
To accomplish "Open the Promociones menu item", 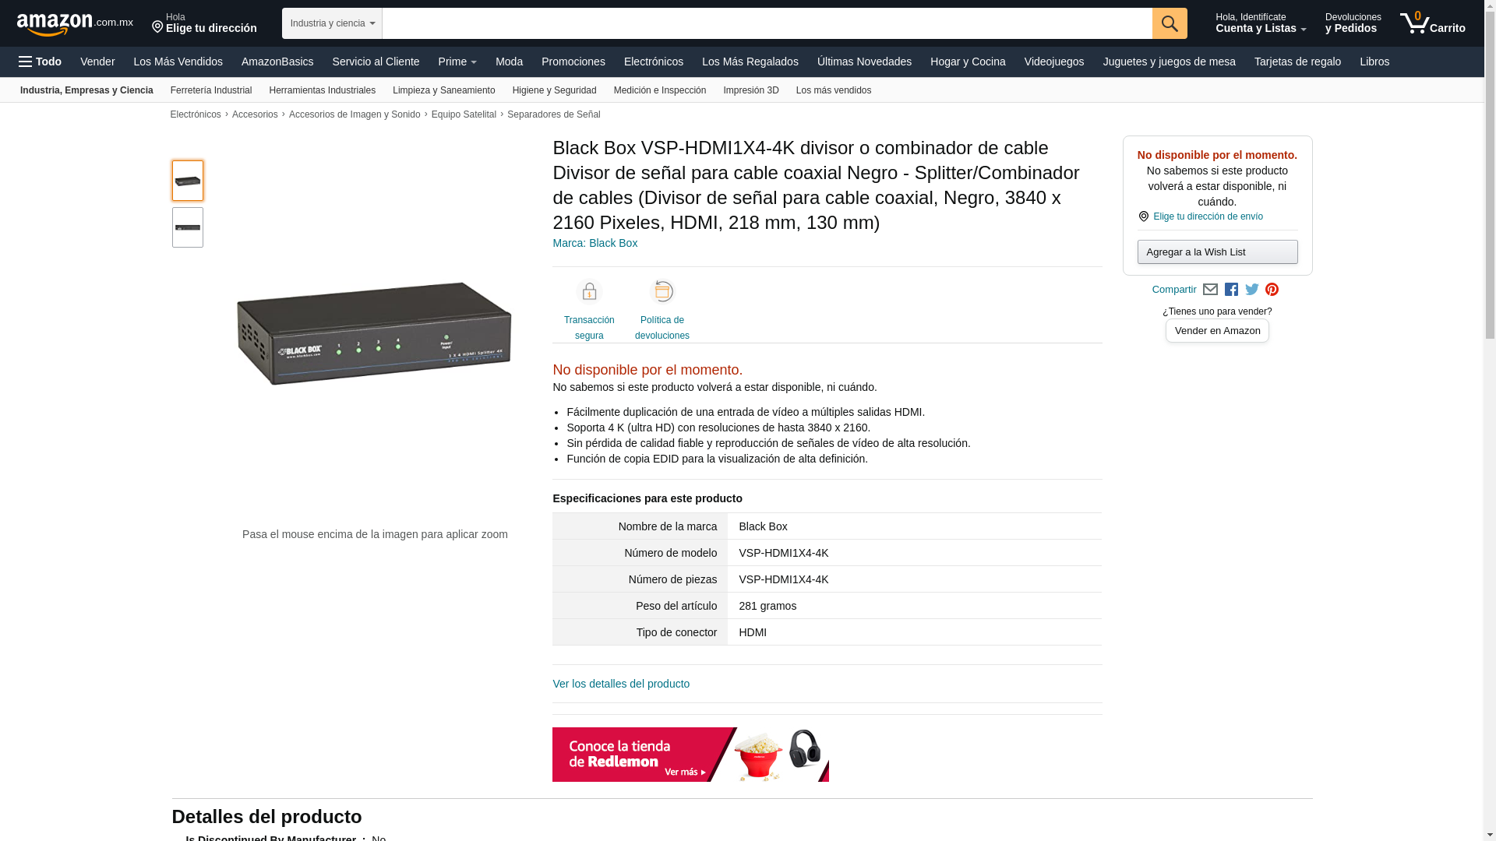I will click(x=573, y=62).
